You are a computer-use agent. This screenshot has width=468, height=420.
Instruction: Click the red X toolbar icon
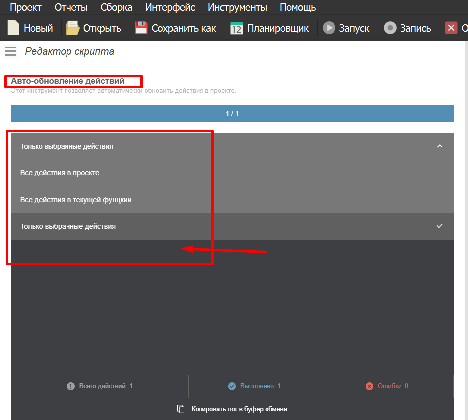pyautogui.click(x=451, y=28)
